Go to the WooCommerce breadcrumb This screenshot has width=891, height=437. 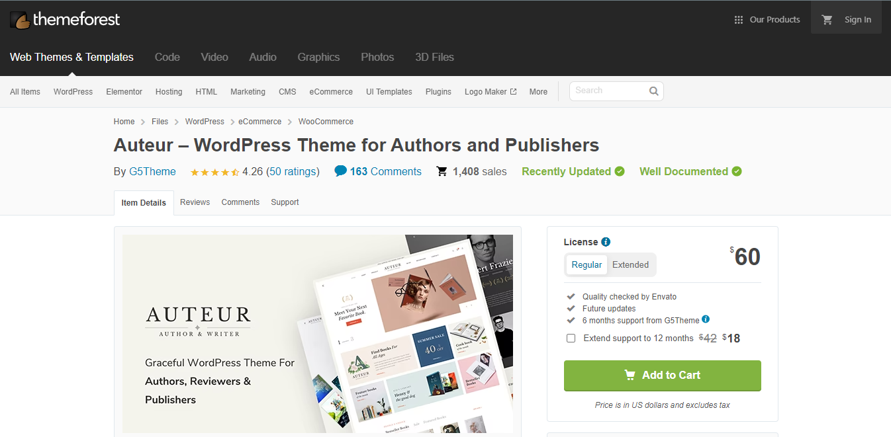point(326,122)
